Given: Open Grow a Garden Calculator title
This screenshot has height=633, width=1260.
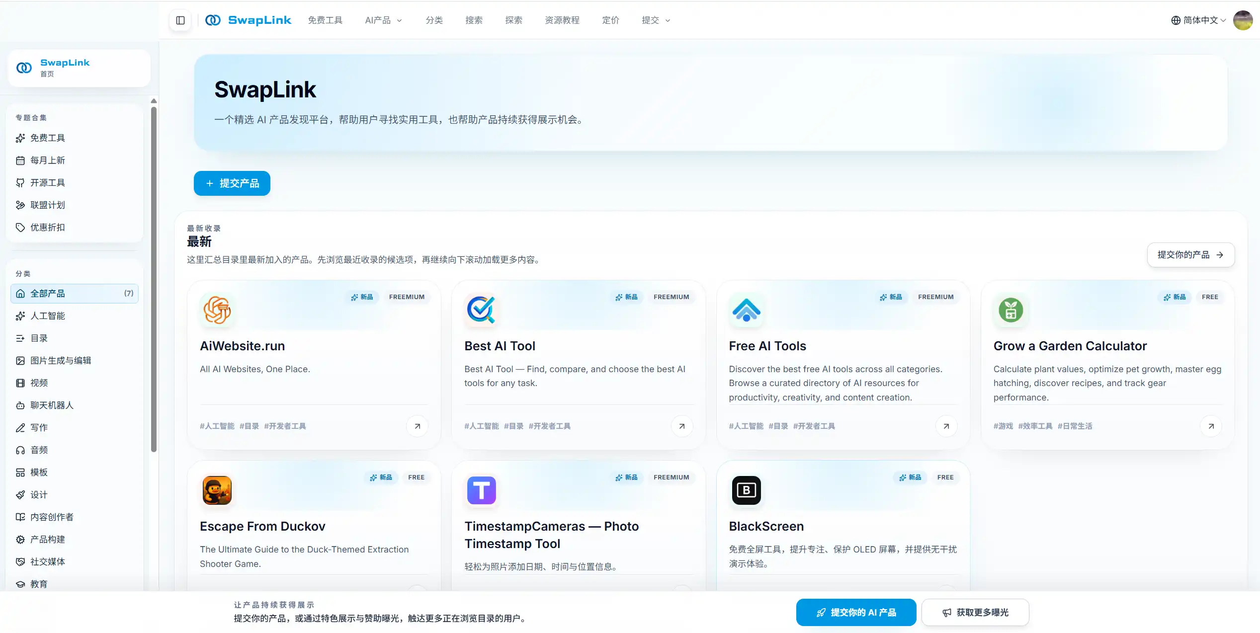Looking at the screenshot, I should (1070, 346).
